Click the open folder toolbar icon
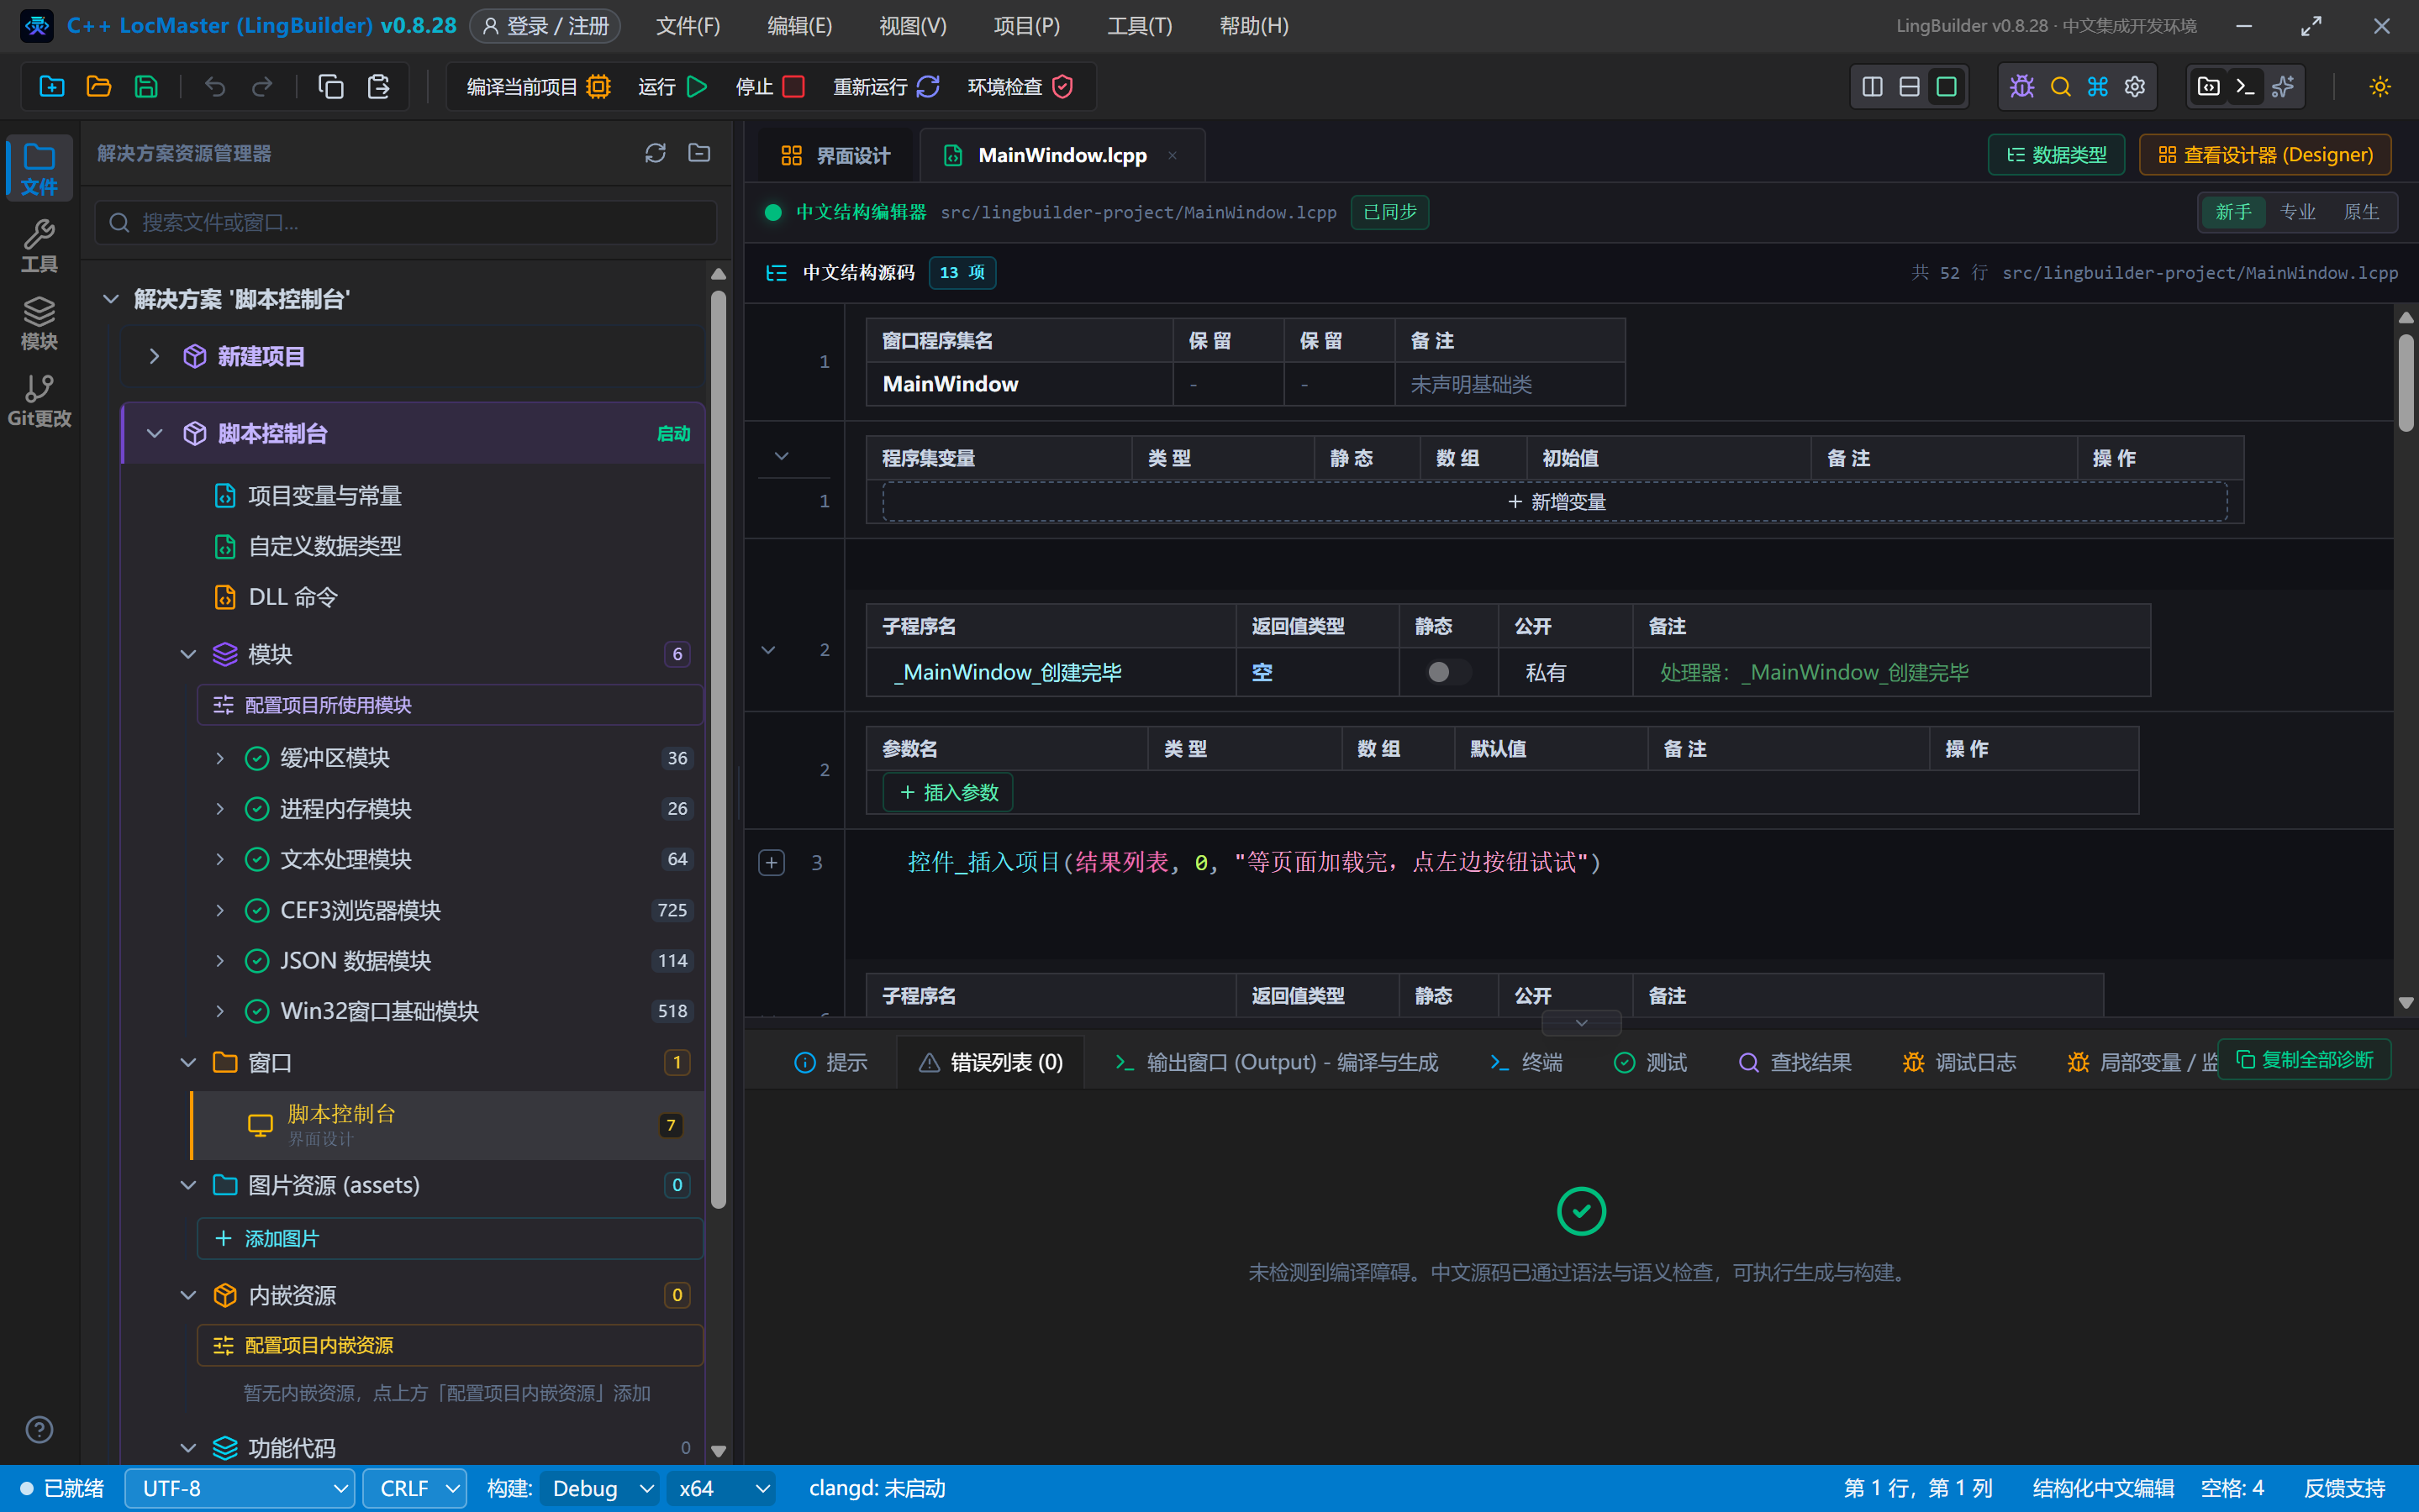The width and height of the screenshot is (2419, 1512). [99, 87]
